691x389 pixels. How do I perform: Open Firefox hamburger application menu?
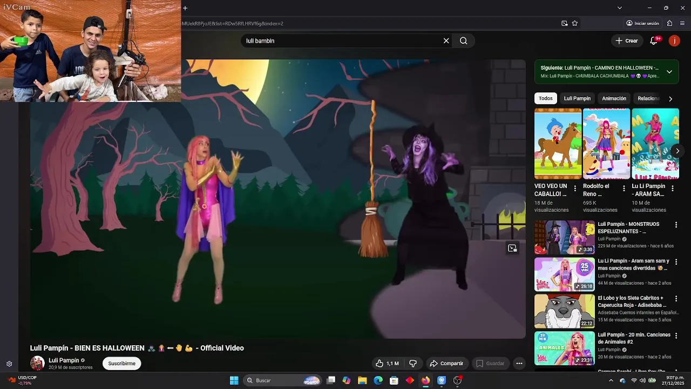point(682,23)
